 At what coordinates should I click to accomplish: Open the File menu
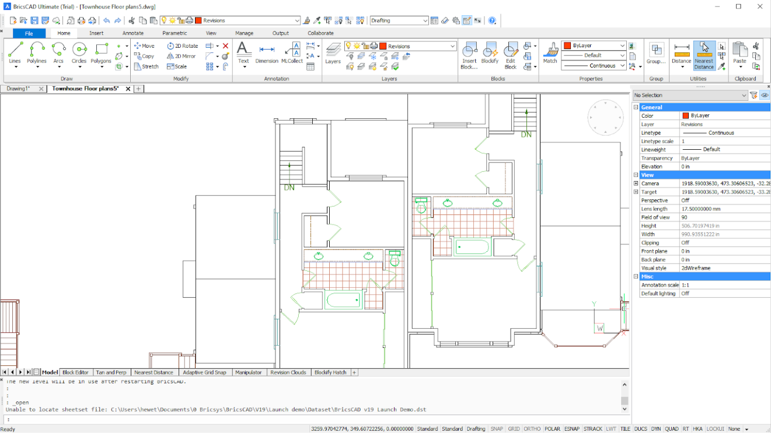pyautogui.click(x=29, y=33)
